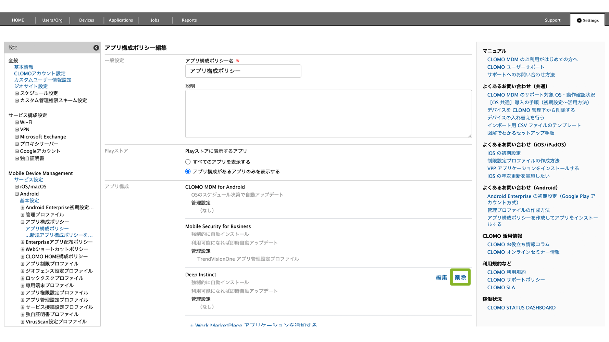This screenshot has height=342, width=609.
Task: Expand the Googleアカウント plus icon
Action: click(x=17, y=151)
